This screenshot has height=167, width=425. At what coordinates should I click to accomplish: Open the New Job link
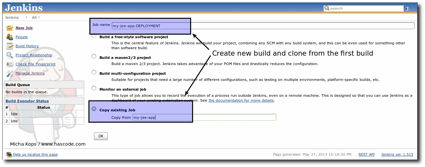click(x=24, y=28)
